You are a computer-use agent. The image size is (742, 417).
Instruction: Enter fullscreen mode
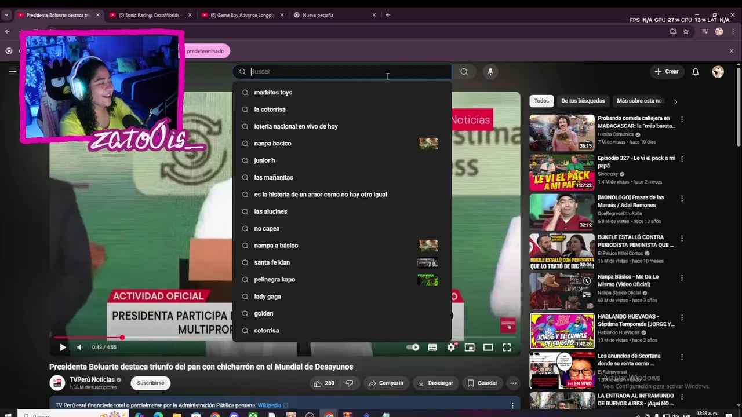[507, 347]
